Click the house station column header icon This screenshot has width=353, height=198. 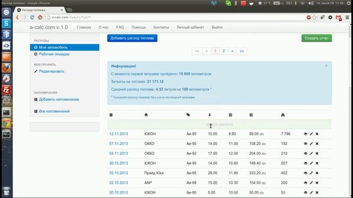click(x=146, y=115)
